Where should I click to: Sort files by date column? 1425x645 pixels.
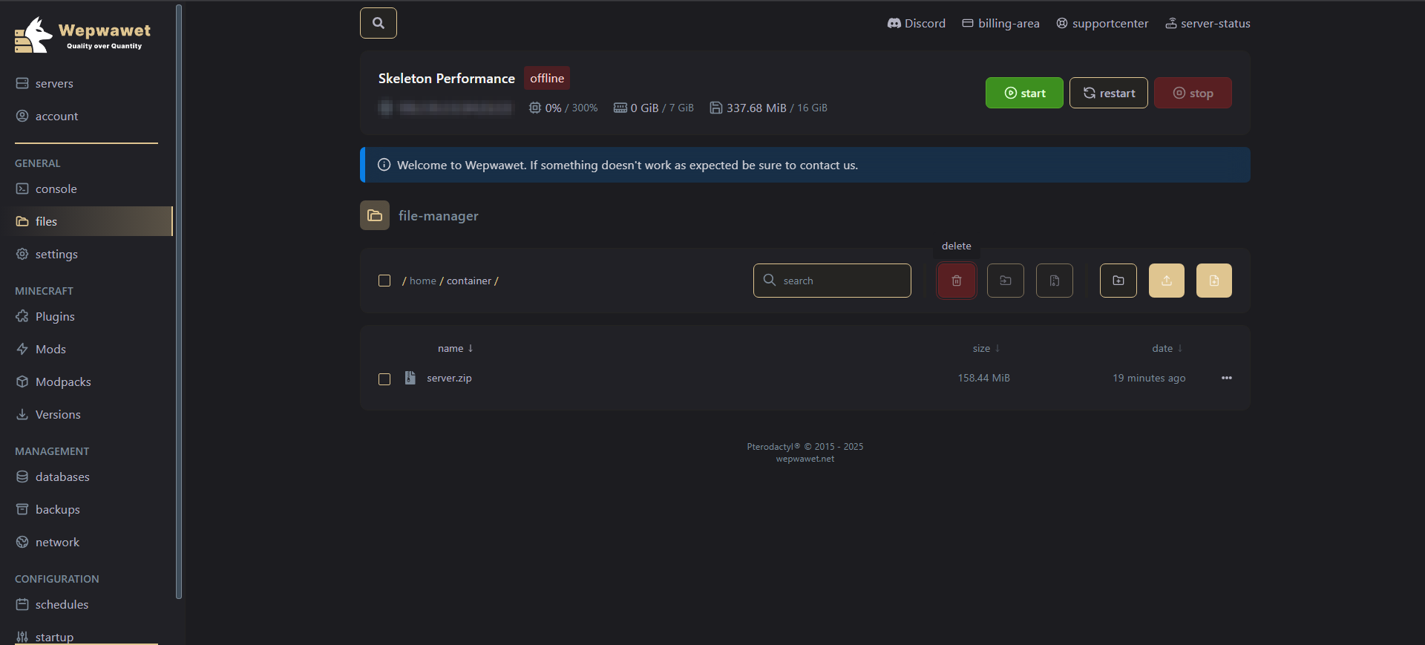coord(1167,348)
